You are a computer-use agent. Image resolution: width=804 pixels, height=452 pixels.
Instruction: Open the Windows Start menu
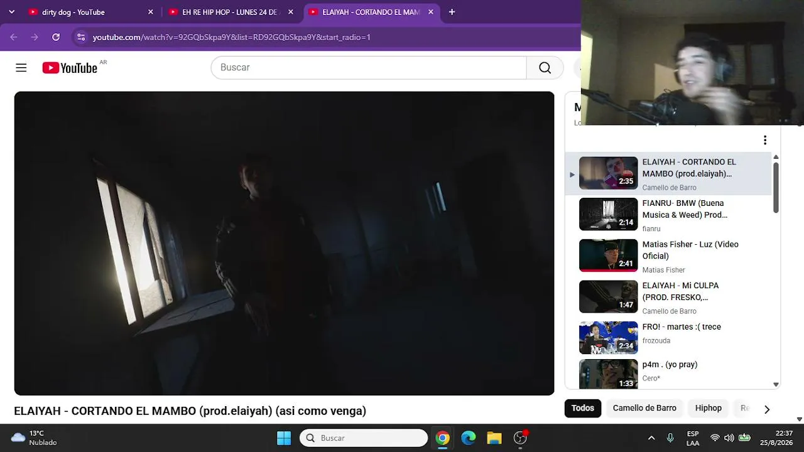284,438
